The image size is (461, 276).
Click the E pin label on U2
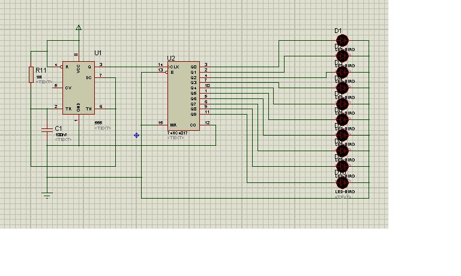172,73
